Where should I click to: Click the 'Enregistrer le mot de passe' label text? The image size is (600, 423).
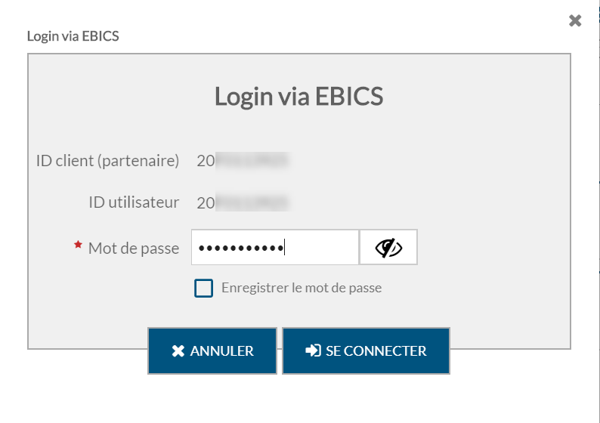click(302, 288)
